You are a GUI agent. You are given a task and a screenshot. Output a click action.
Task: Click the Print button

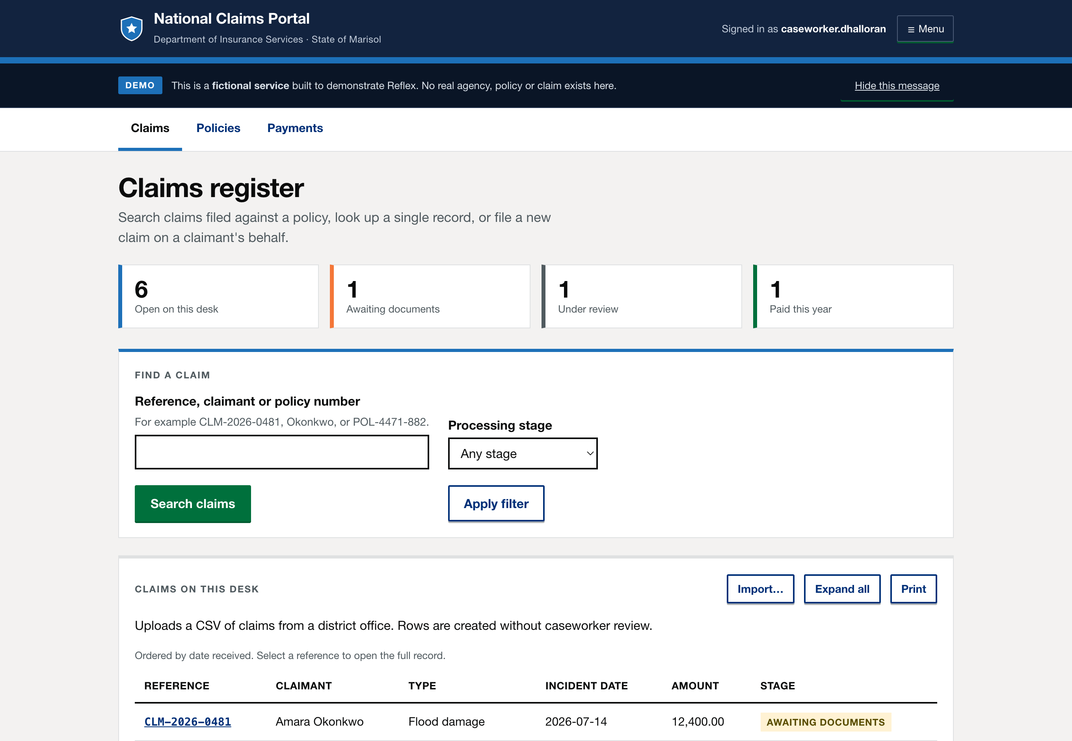click(913, 589)
